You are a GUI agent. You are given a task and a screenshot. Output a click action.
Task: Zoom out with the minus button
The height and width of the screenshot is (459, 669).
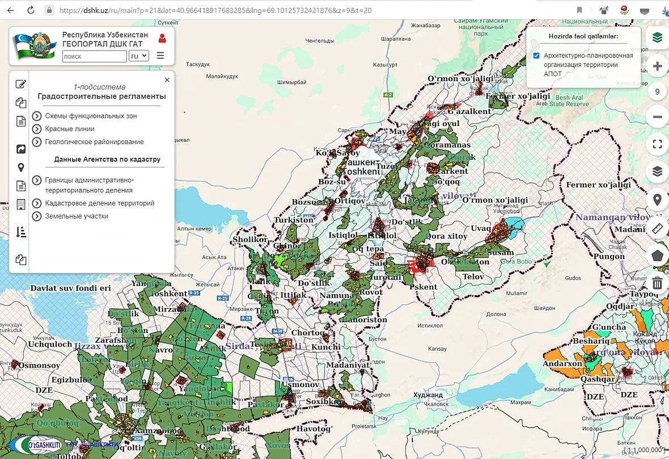click(x=658, y=117)
